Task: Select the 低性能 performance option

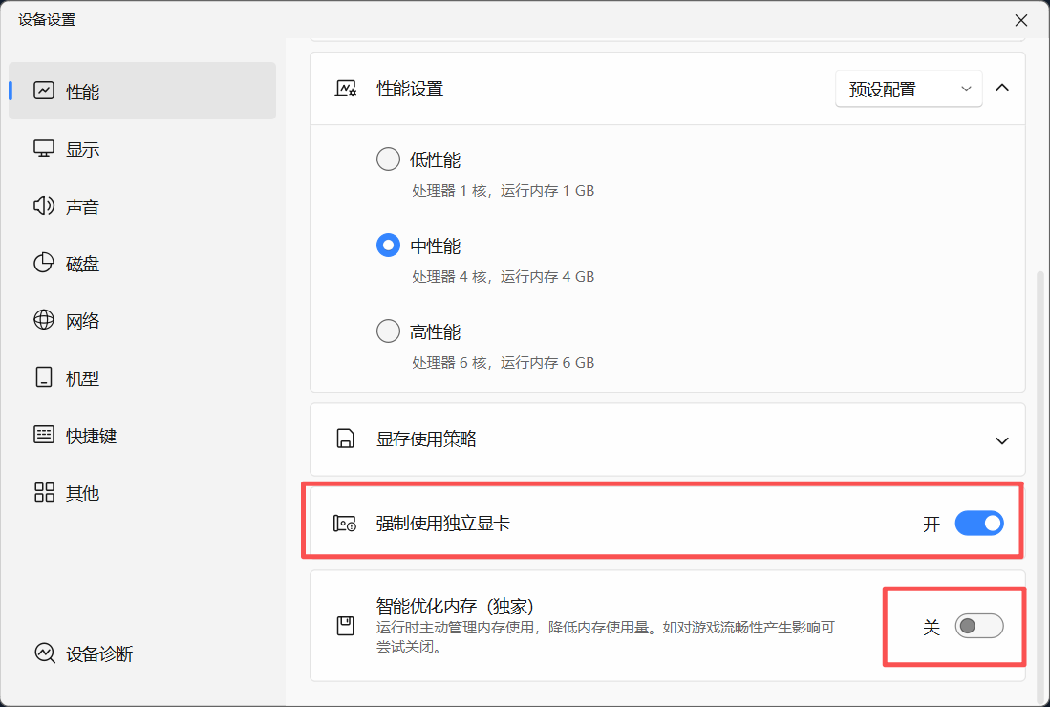Action: [388, 159]
